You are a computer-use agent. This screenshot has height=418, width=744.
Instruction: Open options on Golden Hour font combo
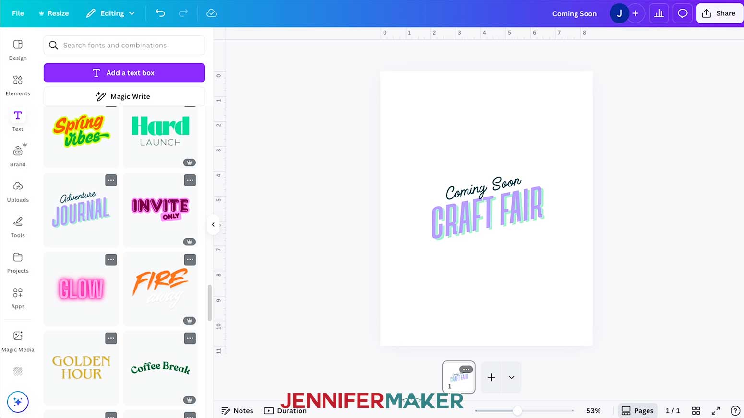111,338
